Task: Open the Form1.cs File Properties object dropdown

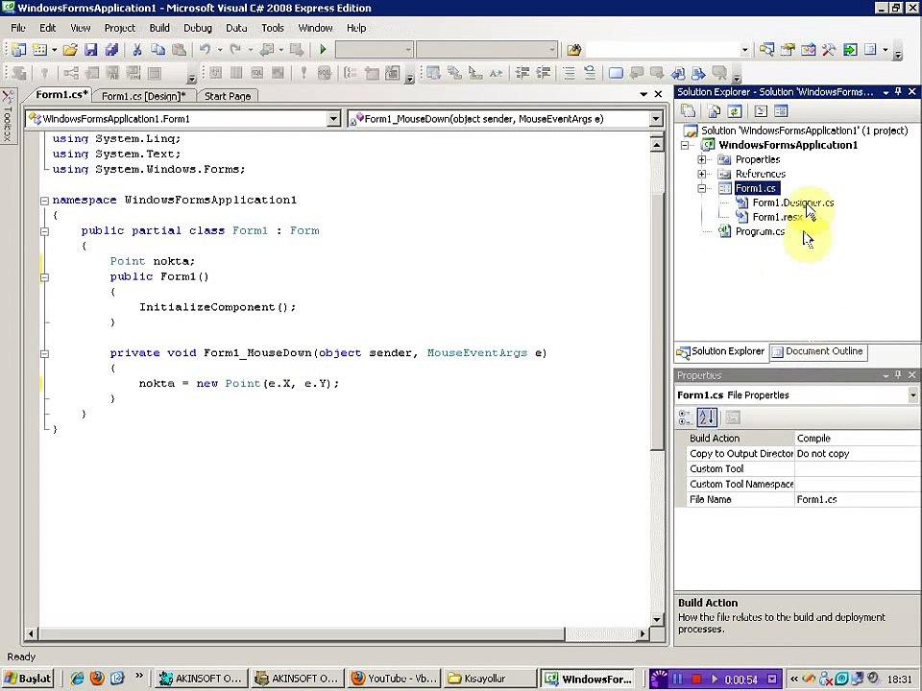Action: tap(912, 395)
